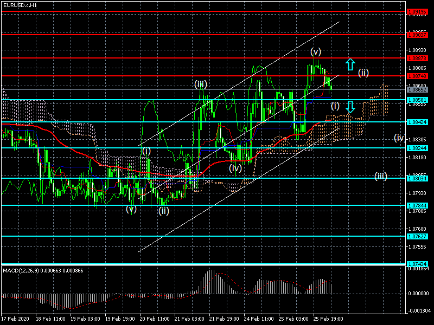Select the cyan upward arrow chart object
Image resolution: width=434 pixels, height=325 pixels.
tap(350, 64)
